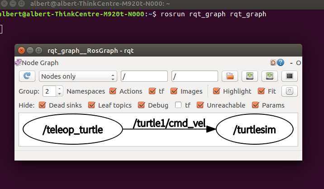Toggle tf grouping checkbox
The height and width of the screenshot is (189, 324).
point(152,91)
